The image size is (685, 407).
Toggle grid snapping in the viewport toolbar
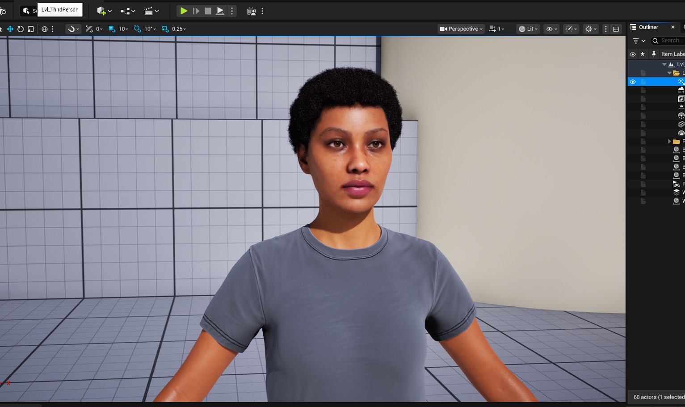coord(111,29)
